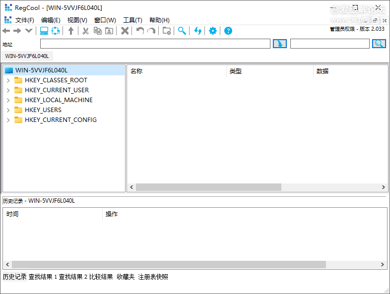Screen dimensions: 390x294
Task: Select the HKEY_CURRENT_CONFIG key
Action: (61, 120)
